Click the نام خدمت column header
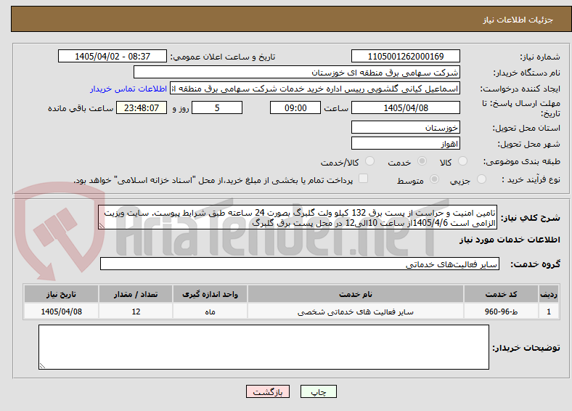Viewport: 572px width, 411px height. [x=356, y=294]
